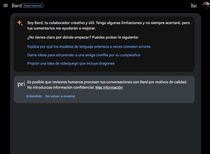
Task: Click No volver a mostrar
Action: [60, 96]
